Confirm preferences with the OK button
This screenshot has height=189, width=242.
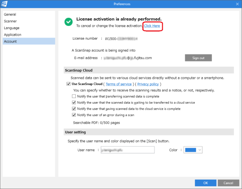(x=206, y=183)
